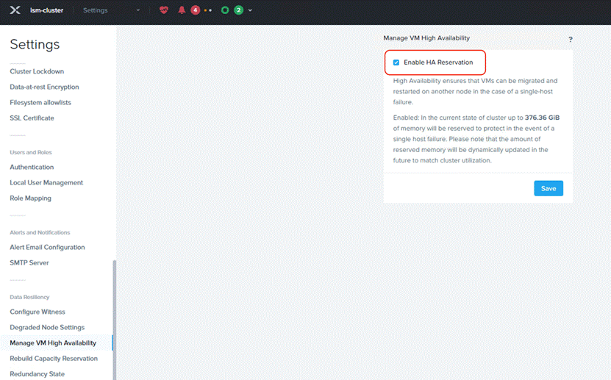Open Degraded Node Settings

tap(47, 327)
